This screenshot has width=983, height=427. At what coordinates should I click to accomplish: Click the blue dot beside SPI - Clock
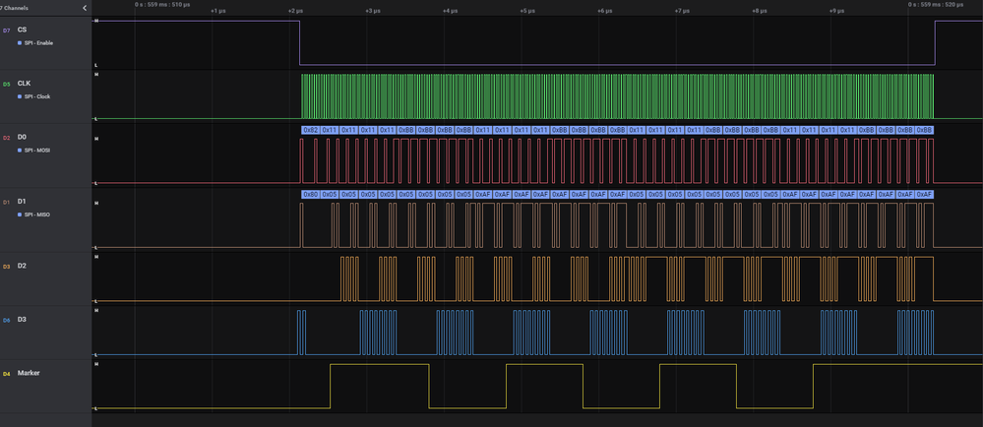click(x=20, y=96)
